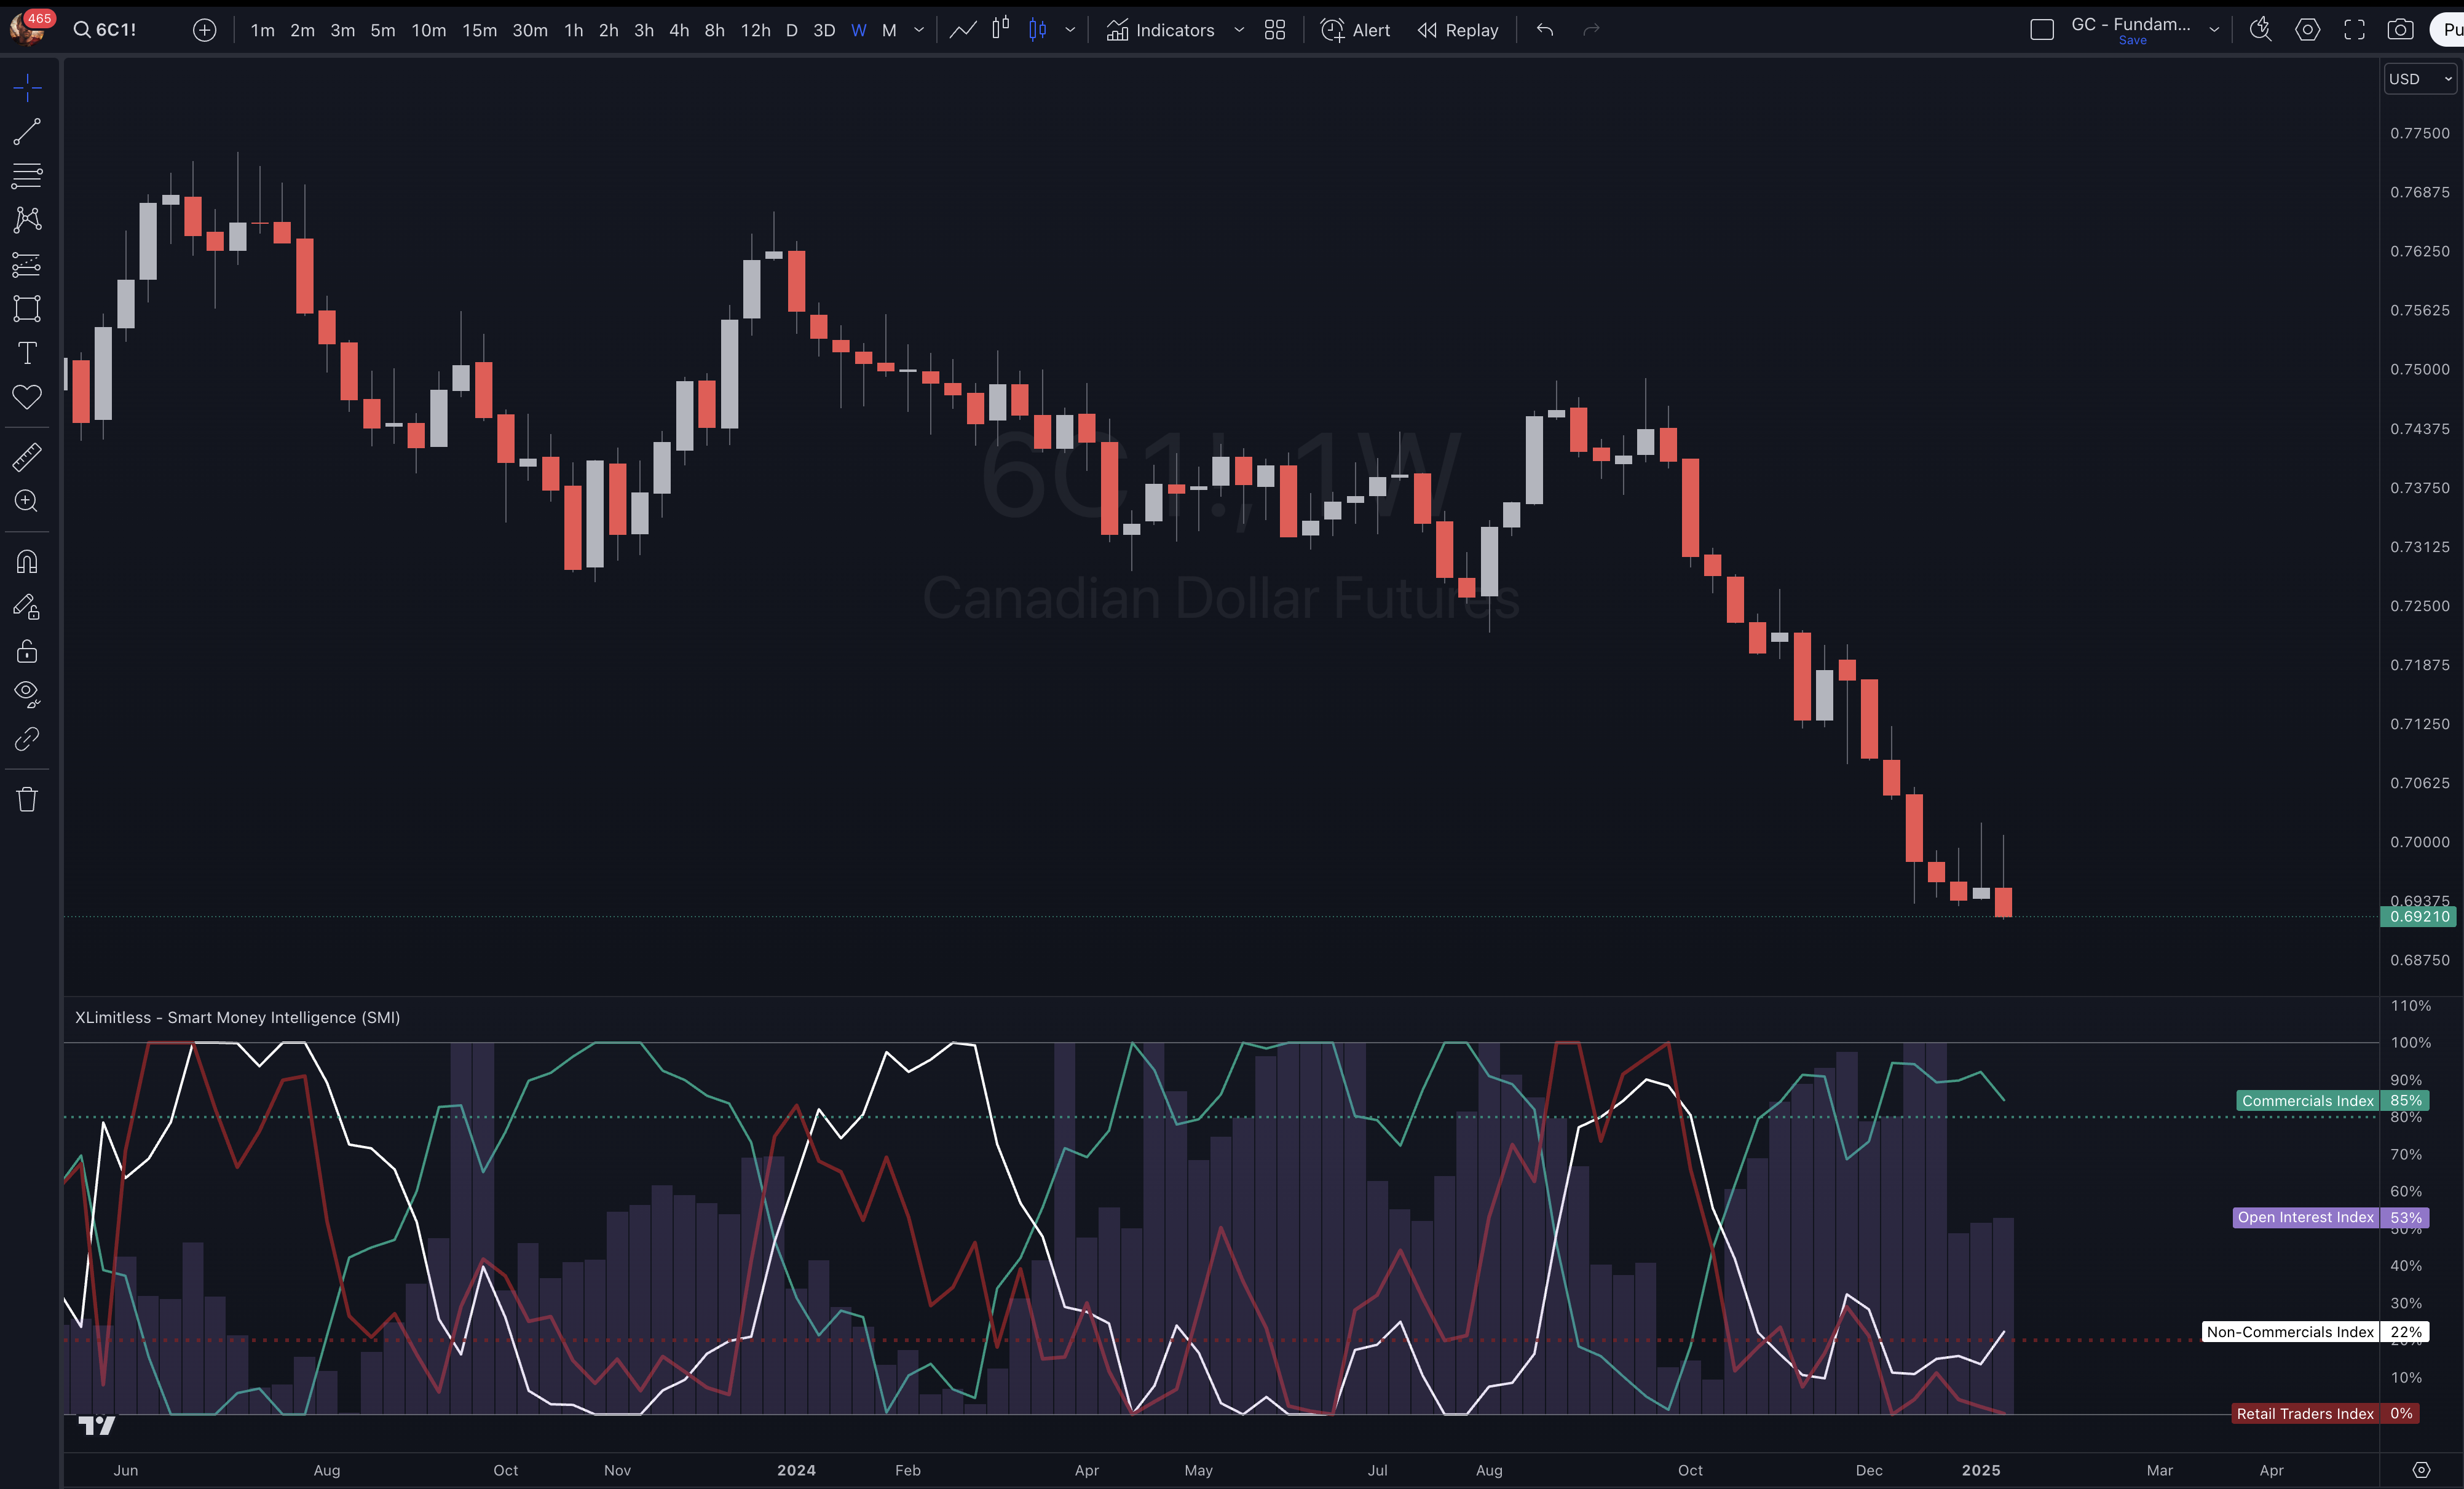Switch to the D daily timeframe

pos(791,30)
